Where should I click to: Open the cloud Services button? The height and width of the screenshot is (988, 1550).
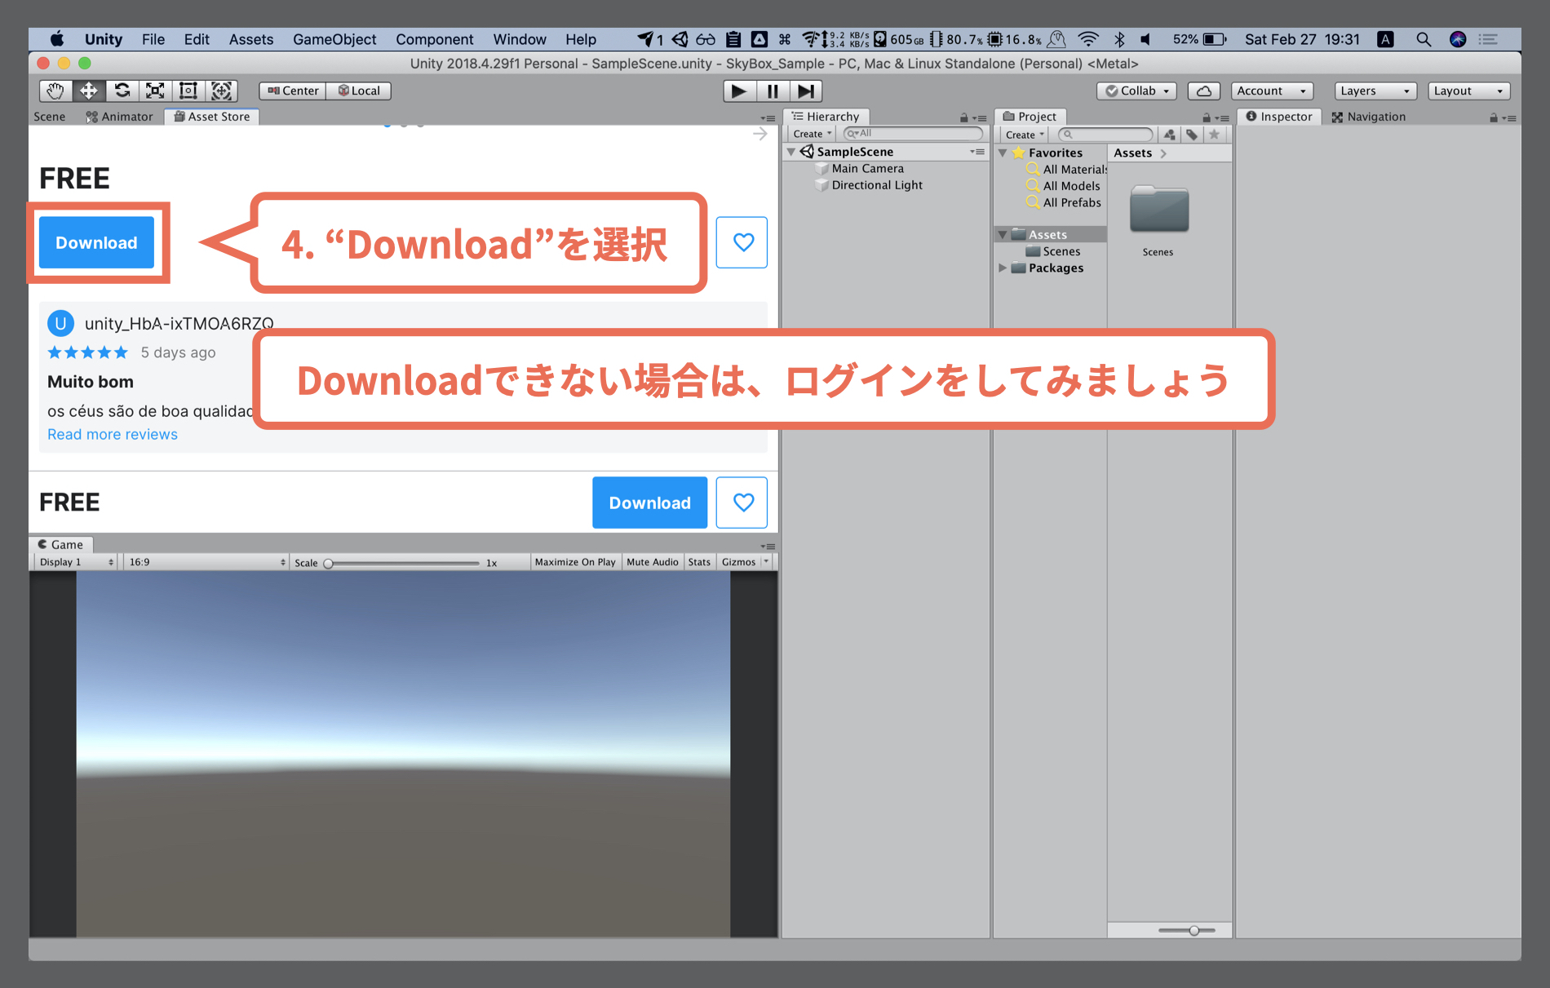point(1204,91)
